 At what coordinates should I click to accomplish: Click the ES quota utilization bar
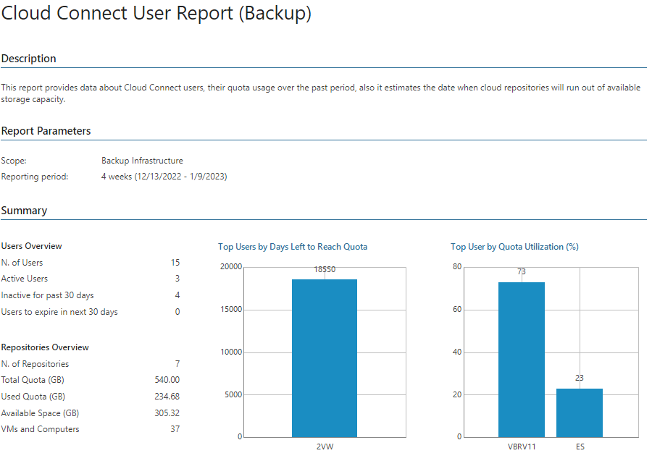tap(580, 413)
